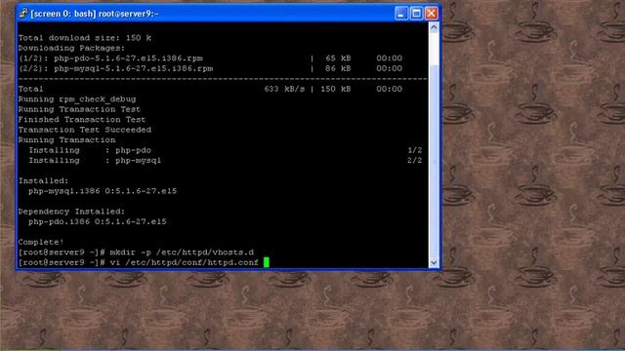Screen dimensions: 625x351
Task: Click 'php-mysql-5.1.6-27.el5.i386.rpm' text
Action: [x=134, y=68]
